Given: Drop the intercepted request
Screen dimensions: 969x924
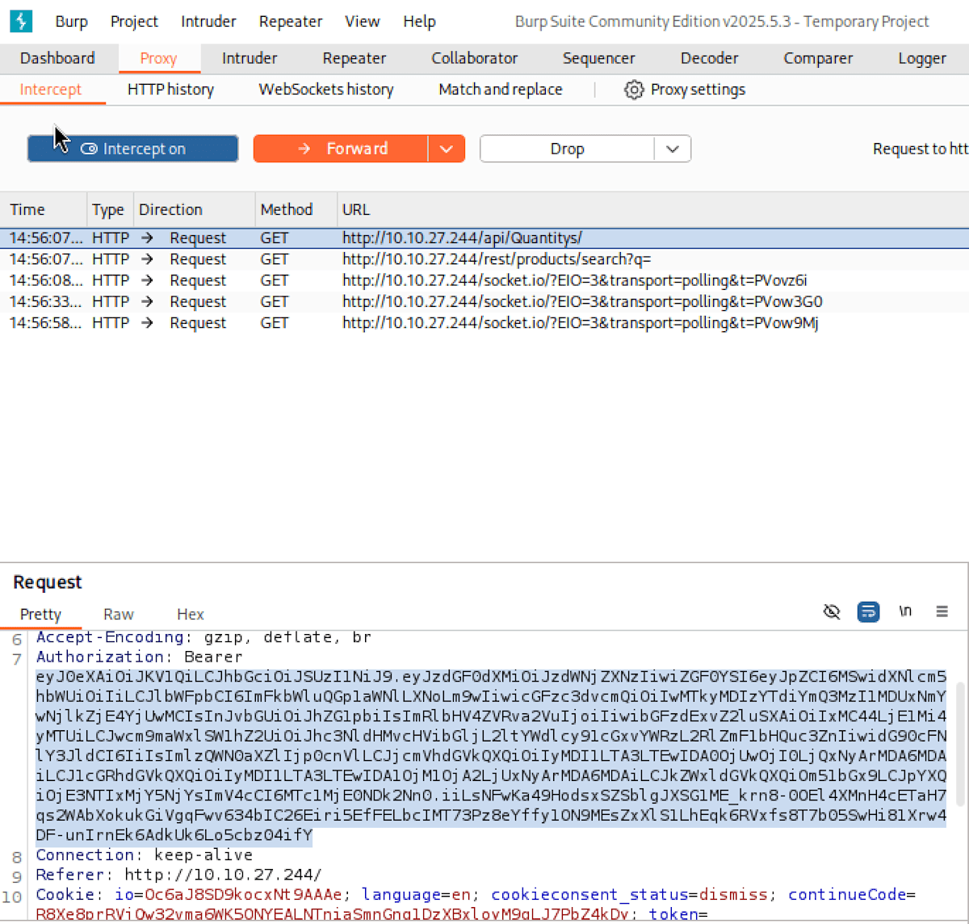Looking at the screenshot, I should [x=567, y=149].
